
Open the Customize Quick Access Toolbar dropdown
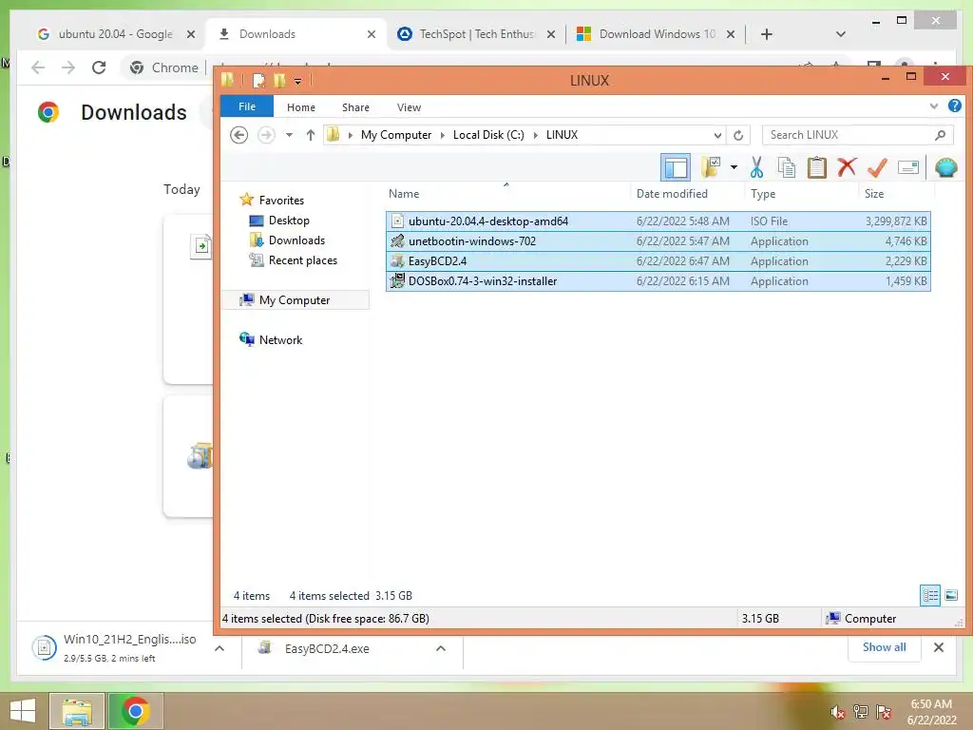[297, 82]
